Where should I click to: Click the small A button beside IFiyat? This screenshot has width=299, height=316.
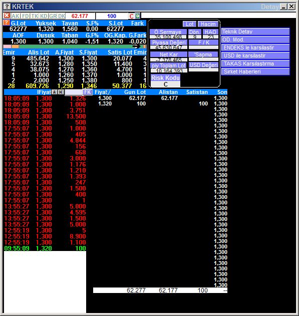coord(54,92)
